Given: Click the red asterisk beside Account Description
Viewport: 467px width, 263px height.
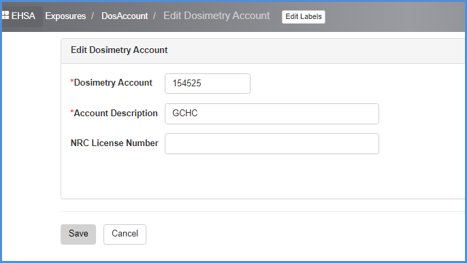Looking at the screenshot, I should click(71, 111).
